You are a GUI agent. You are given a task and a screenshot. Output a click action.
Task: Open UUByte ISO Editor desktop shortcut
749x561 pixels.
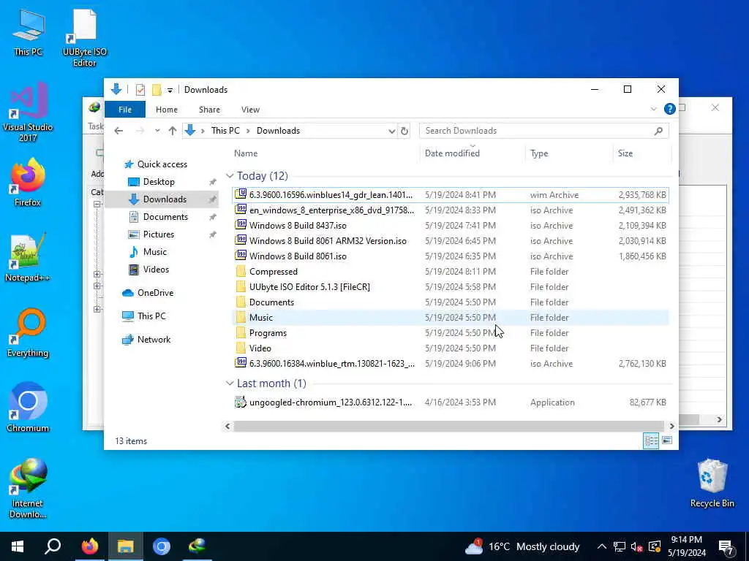point(84,37)
